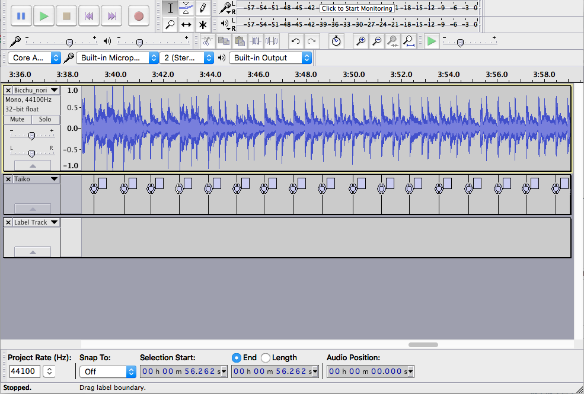Click the Zoom In magnifier icon

(x=360, y=41)
